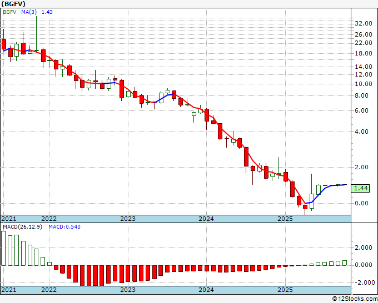
Task: Click the green BGFV legend label
Action: 9,12
